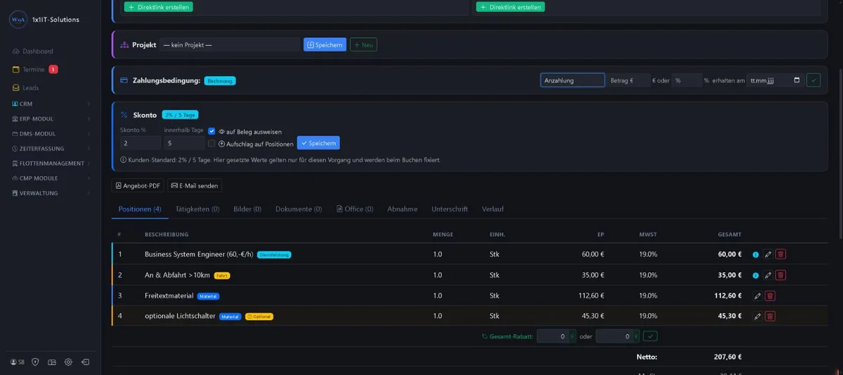Expand the FLOTTENMANAGEMENT sidebar section
Image resolution: width=843 pixels, height=375 pixels.
(51, 164)
